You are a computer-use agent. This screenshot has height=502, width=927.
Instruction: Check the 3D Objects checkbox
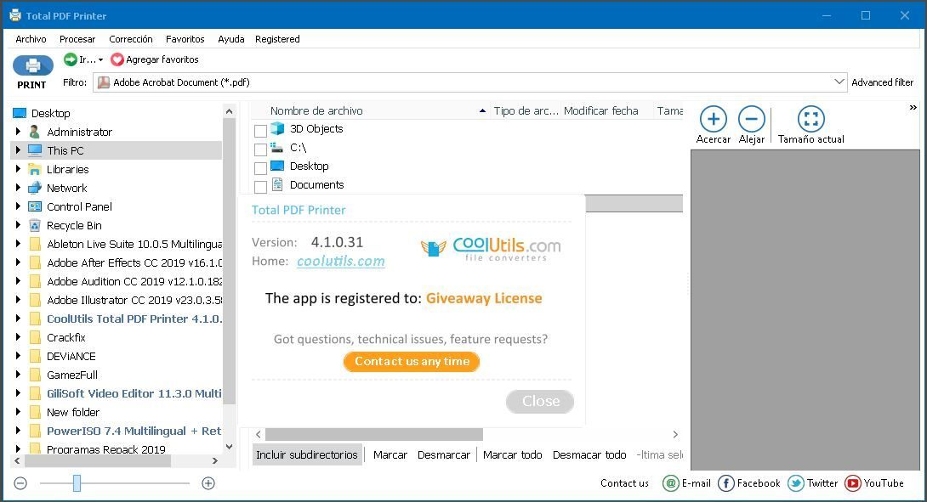click(260, 131)
